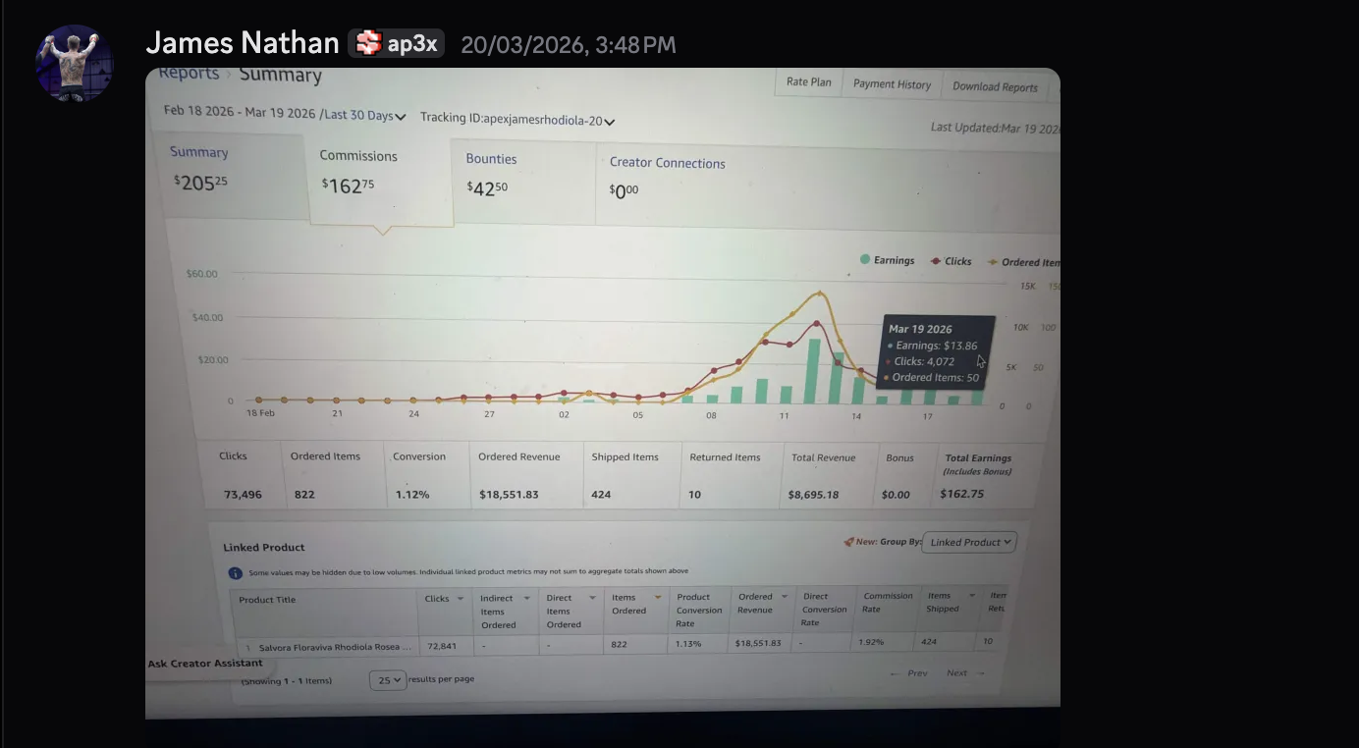Click the 1.92% commission rate cell
The width and height of the screenshot is (1359, 748).
pos(872,642)
